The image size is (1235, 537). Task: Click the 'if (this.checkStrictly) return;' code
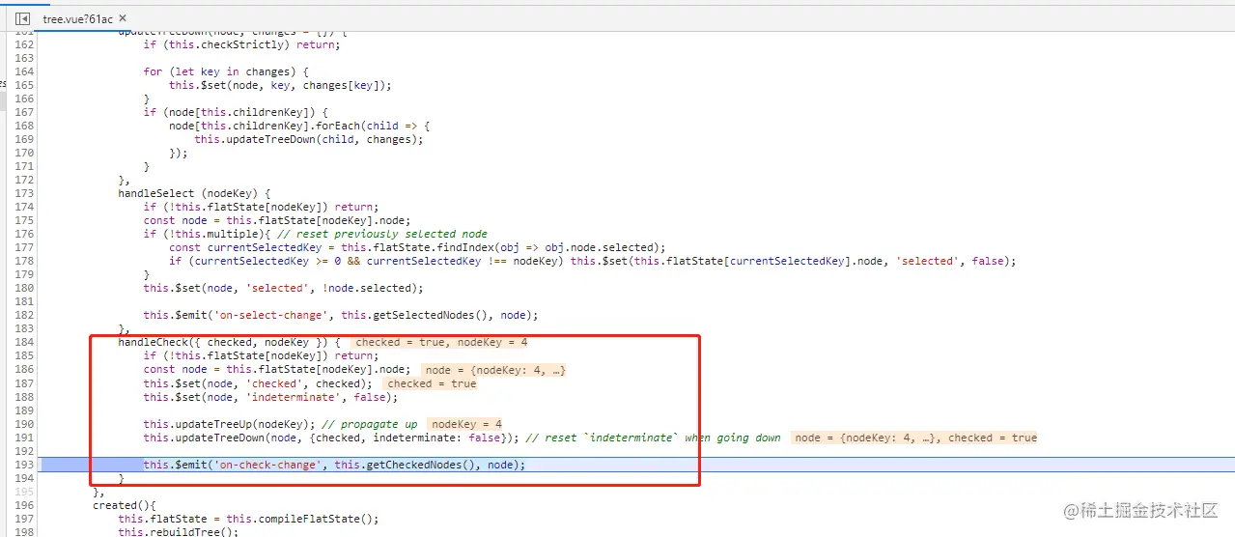coord(242,44)
